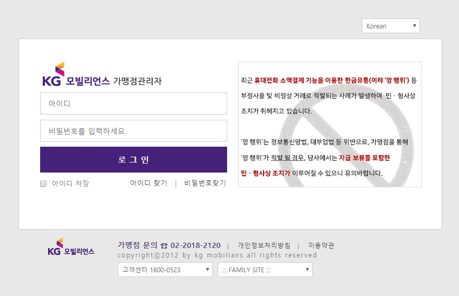Click the KG Mobilians logo in the footer

point(71,247)
